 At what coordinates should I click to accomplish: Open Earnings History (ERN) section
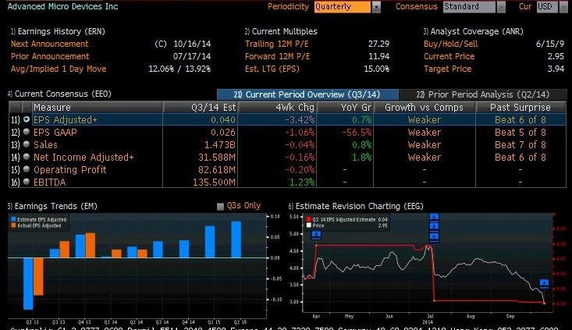(58, 31)
